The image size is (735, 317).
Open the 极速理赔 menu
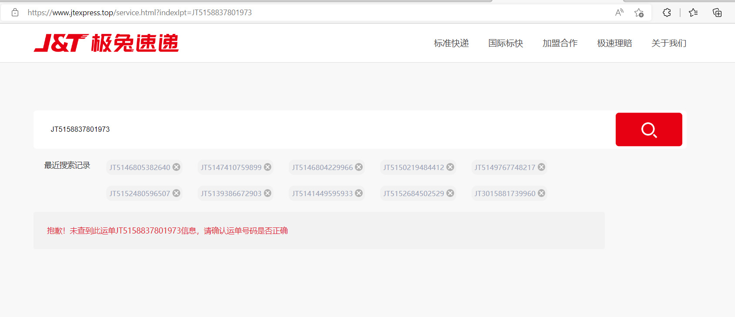point(614,43)
